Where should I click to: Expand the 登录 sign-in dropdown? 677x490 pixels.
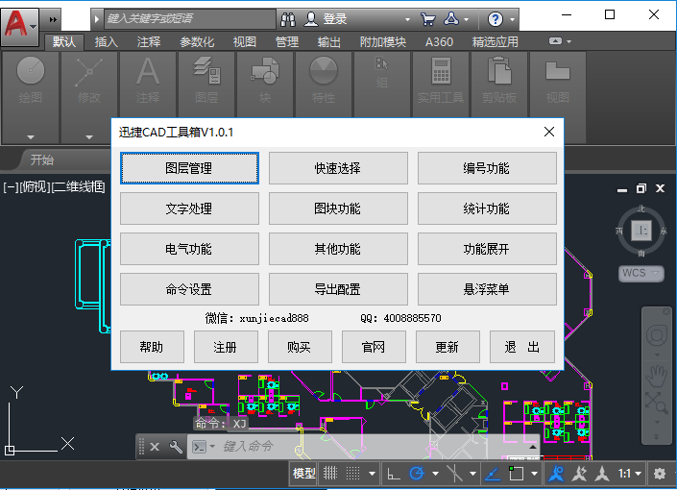pos(407,19)
